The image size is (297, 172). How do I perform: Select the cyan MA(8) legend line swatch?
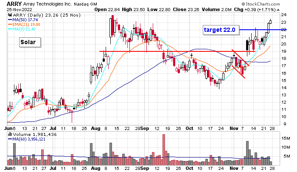[10, 29]
